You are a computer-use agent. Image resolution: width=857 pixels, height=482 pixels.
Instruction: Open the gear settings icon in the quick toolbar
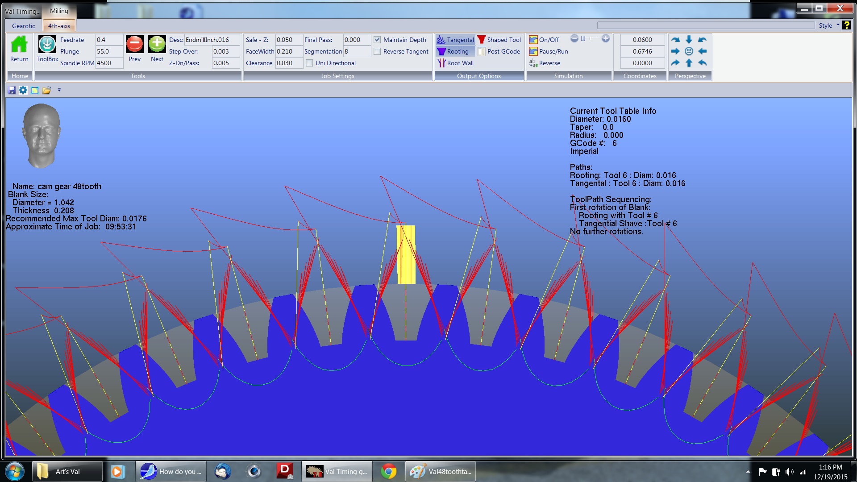23,90
